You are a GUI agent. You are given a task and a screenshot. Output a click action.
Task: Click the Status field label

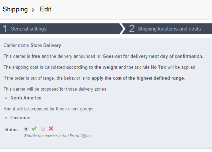tap(11, 130)
